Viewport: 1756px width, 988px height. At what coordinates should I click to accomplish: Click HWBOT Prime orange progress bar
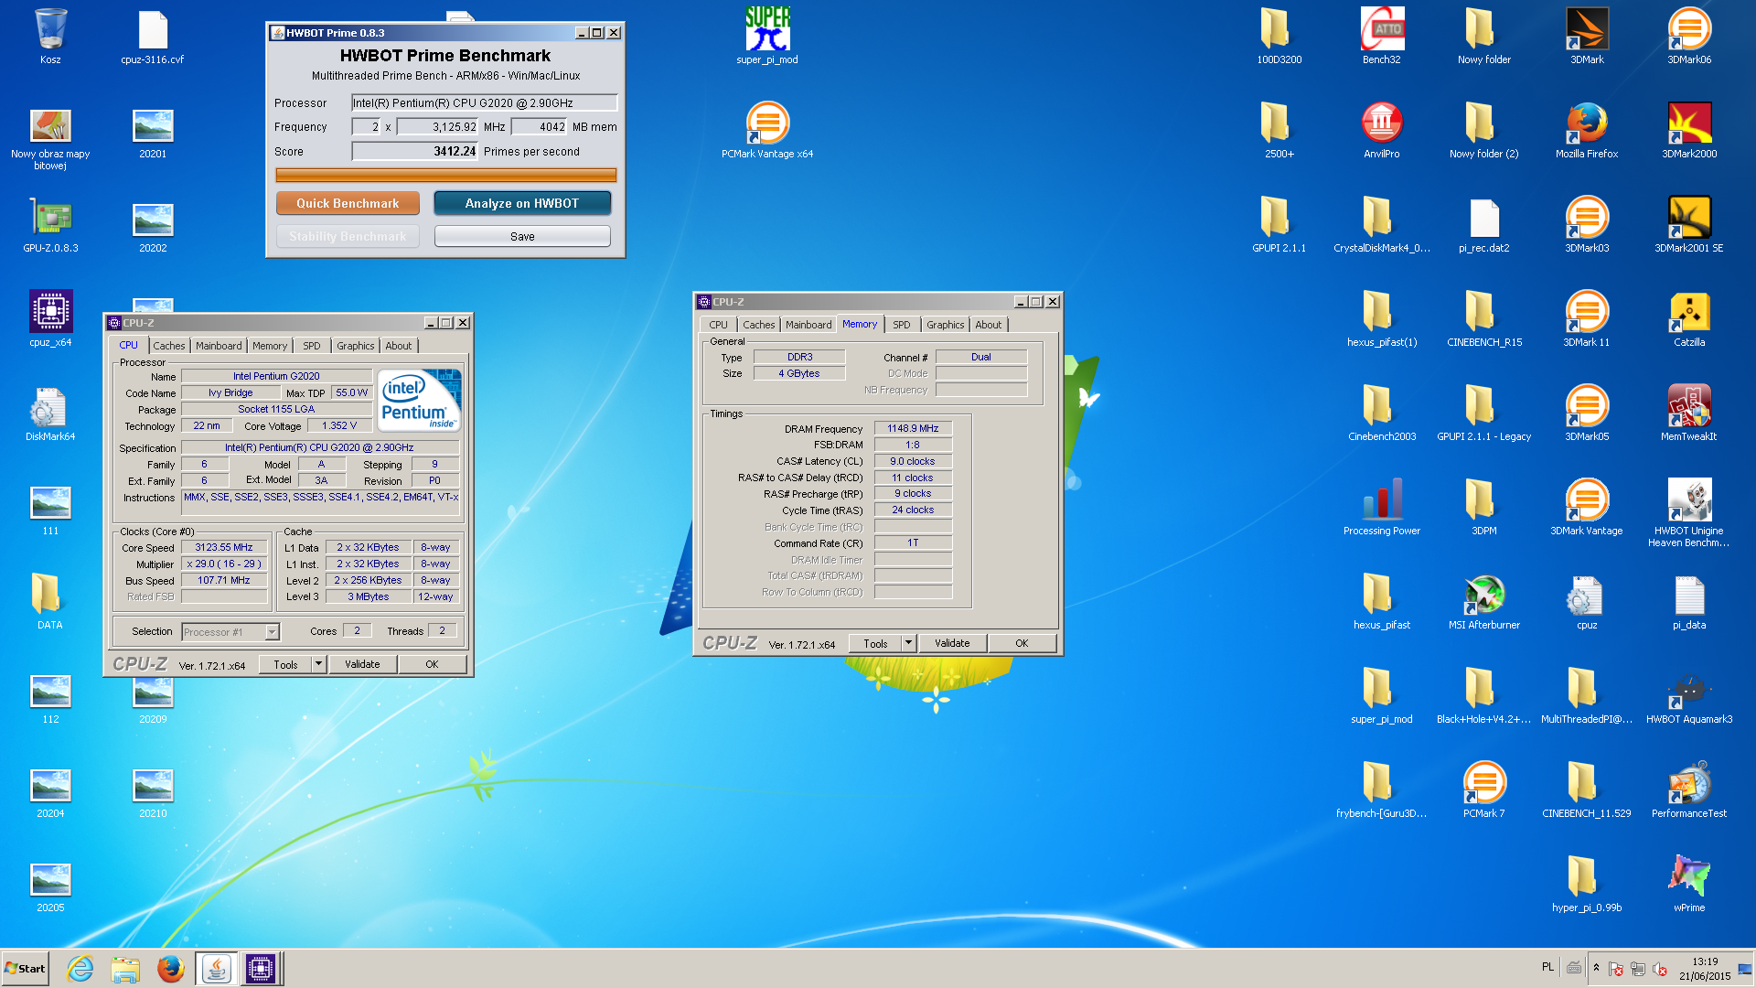(x=445, y=175)
